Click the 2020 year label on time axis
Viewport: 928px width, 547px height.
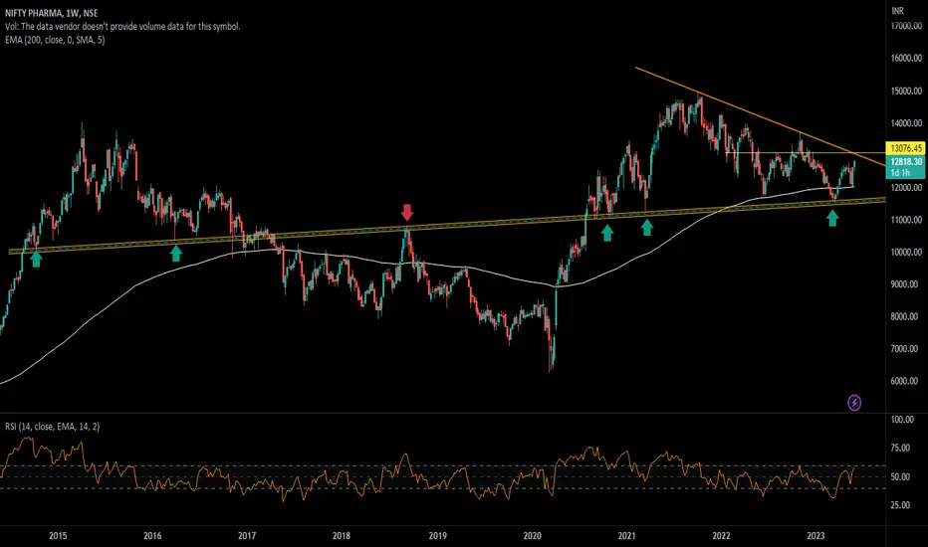point(532,536)
